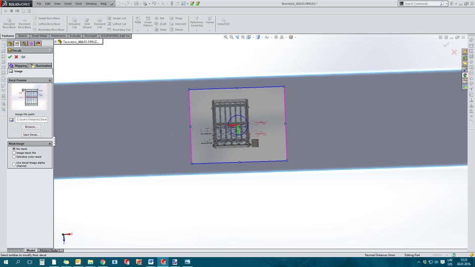Select the Linear Pattern tool
This screenshot has width=475, height=267.
[148, 22]
